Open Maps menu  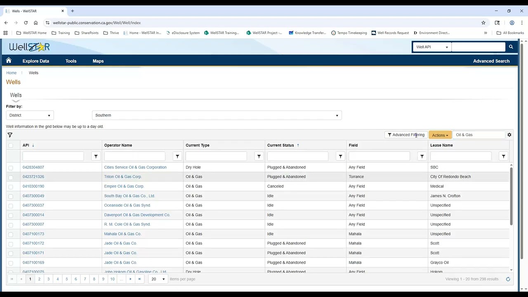[98, 61]
